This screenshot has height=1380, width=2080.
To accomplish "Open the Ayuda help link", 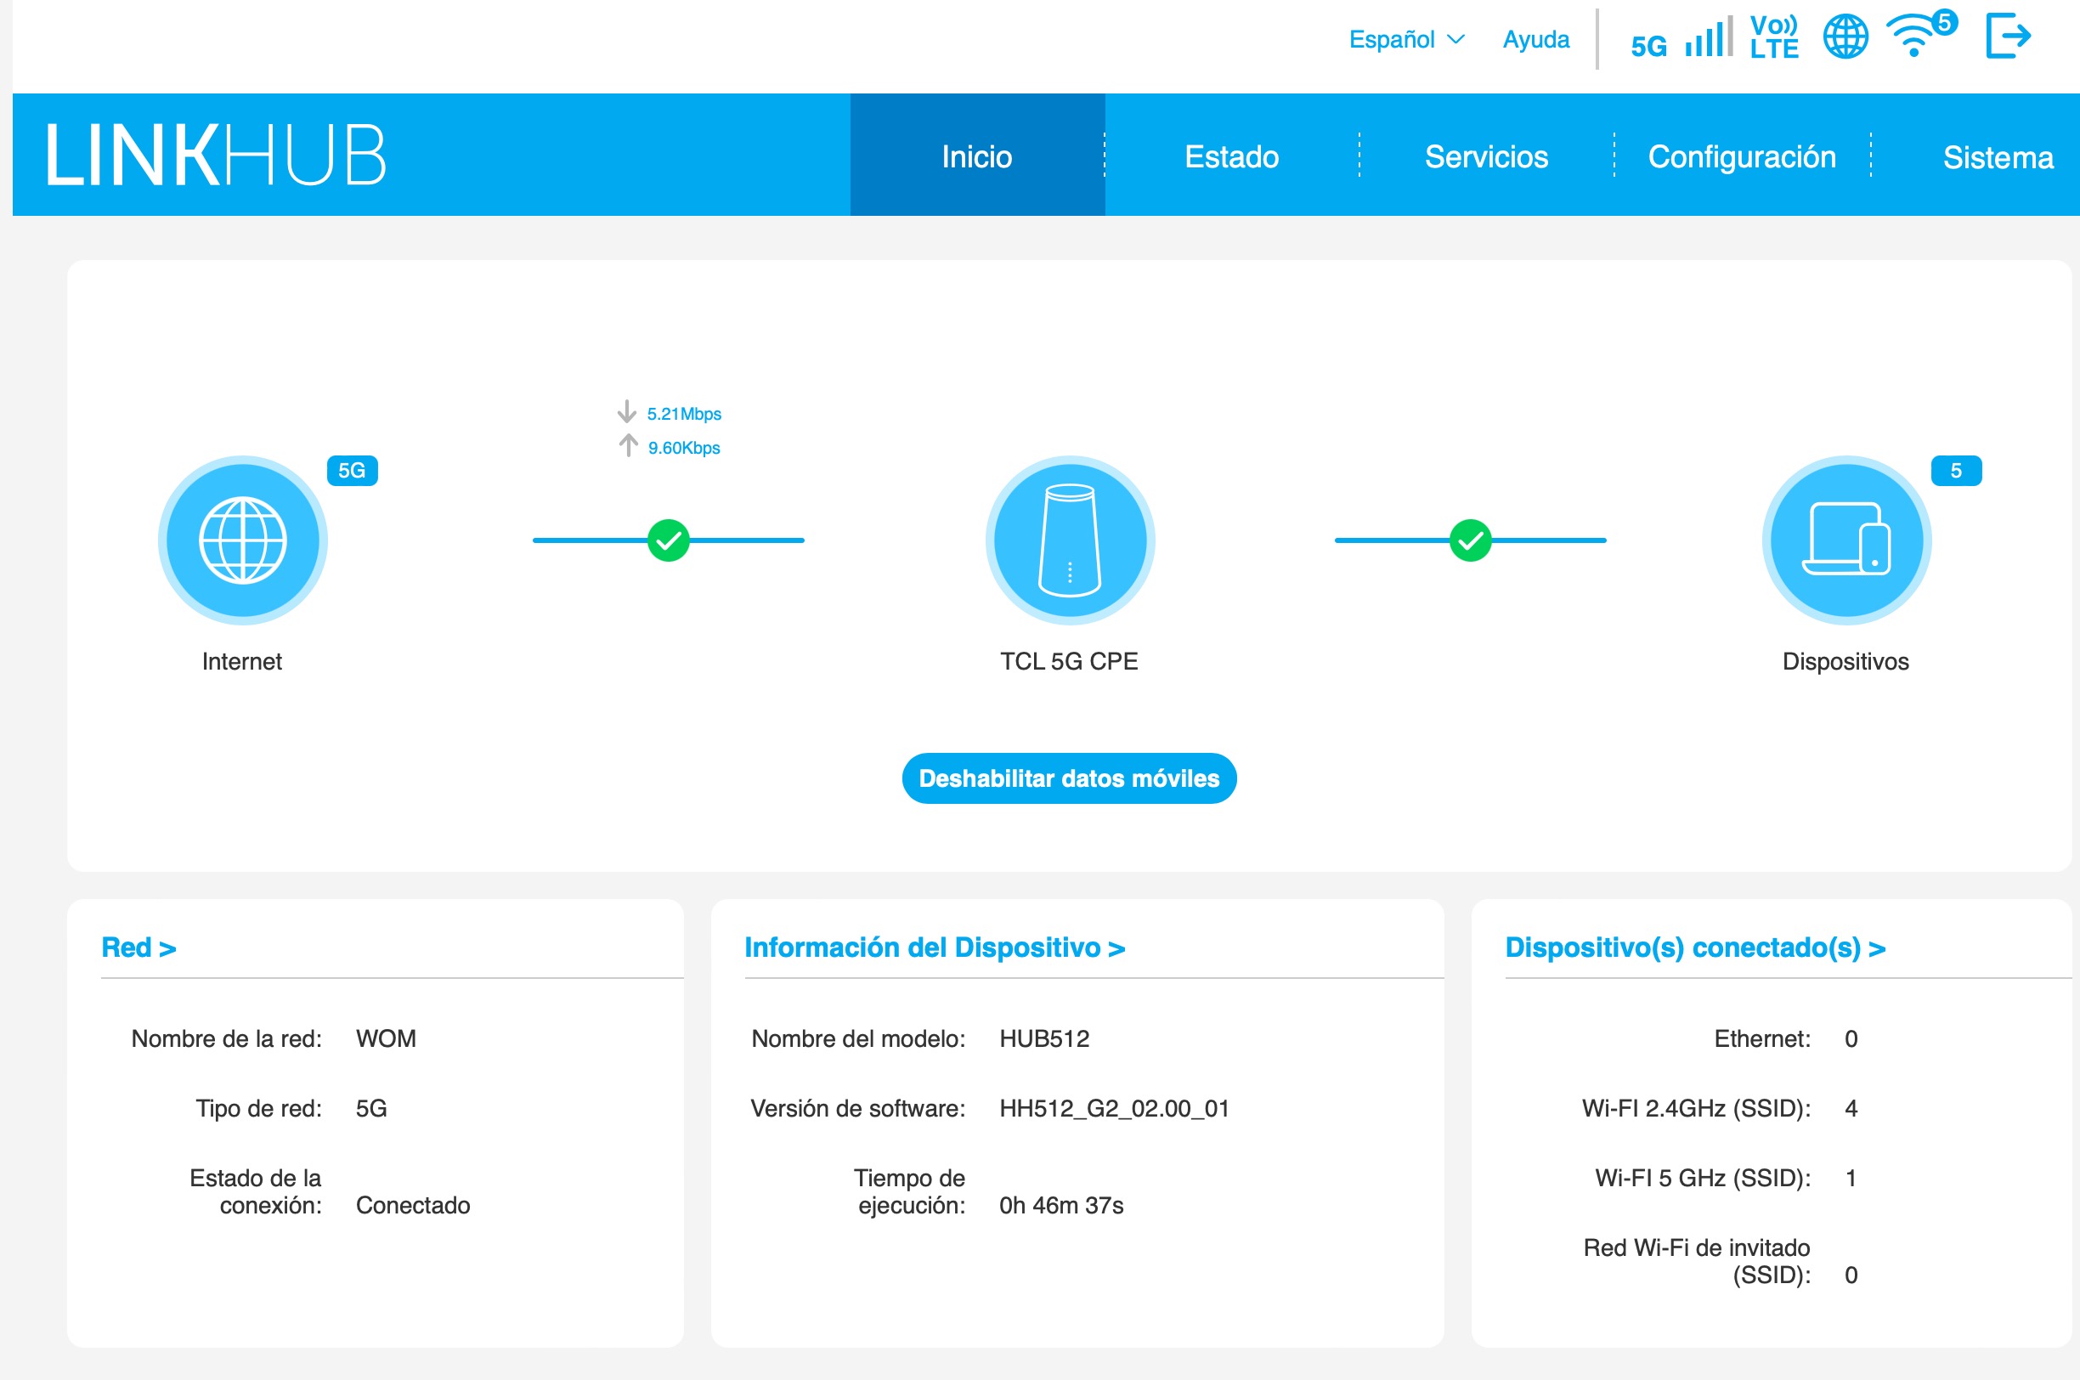I will click(x=1535, y=40).
